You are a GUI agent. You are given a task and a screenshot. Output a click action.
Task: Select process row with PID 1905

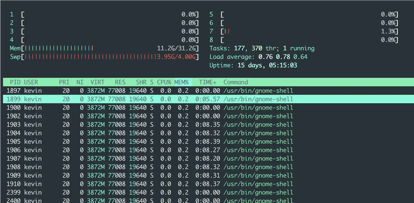point(208,142)
